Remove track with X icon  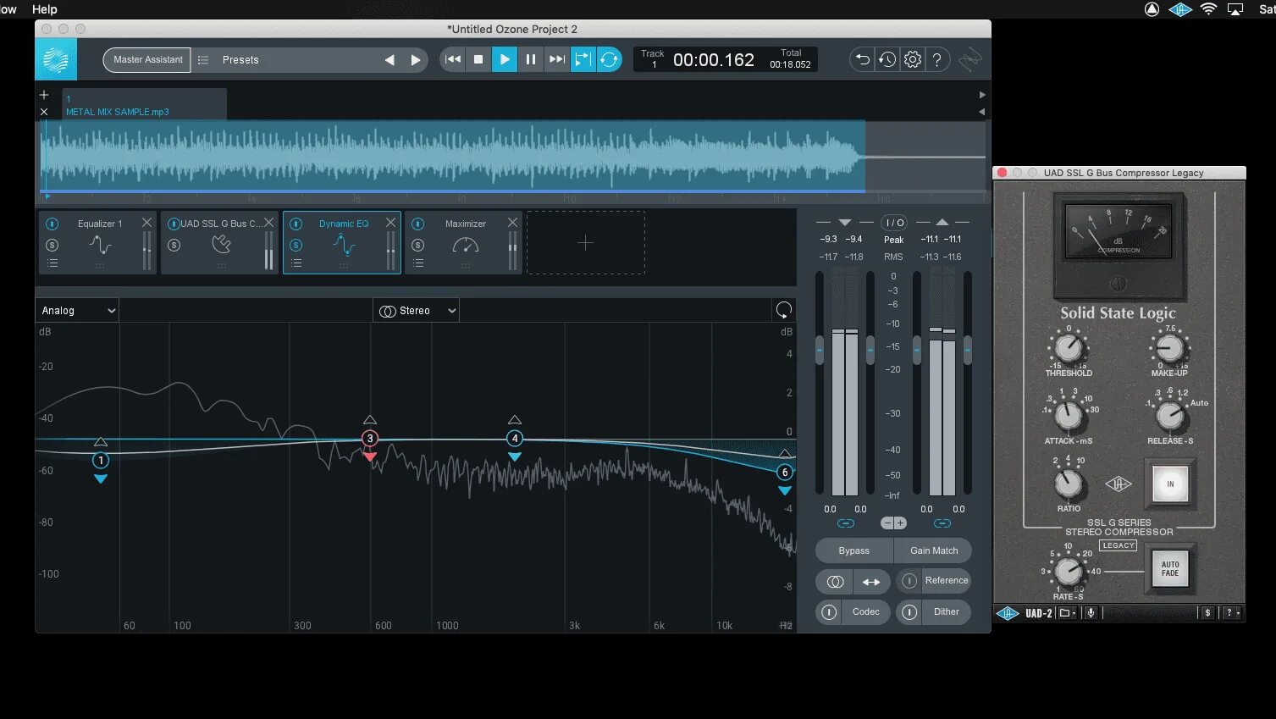44,112
